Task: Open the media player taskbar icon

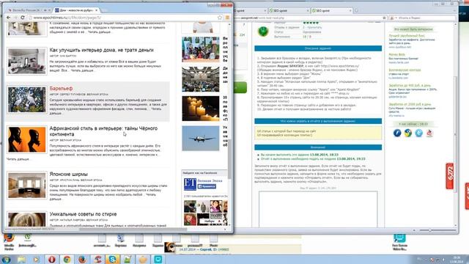Action: pos(37,259)
